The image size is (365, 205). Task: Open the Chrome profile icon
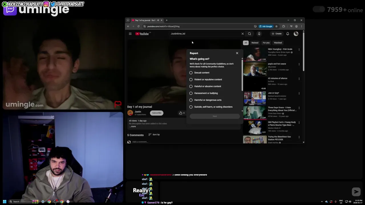pyautogui.click(x=296, y=26)
